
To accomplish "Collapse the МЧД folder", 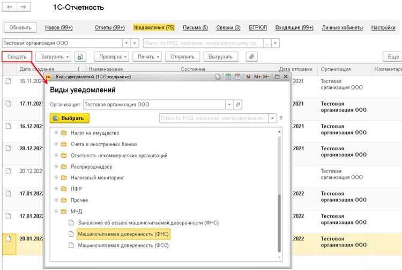I will click(56, 211).
